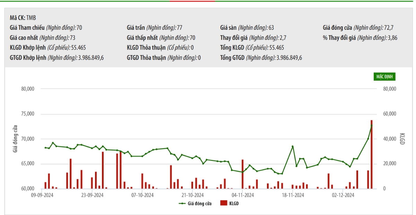The image size is (416, 215).
Task: Select the 02-12-2024 date on the x-axis
Action: click(343, 195)
